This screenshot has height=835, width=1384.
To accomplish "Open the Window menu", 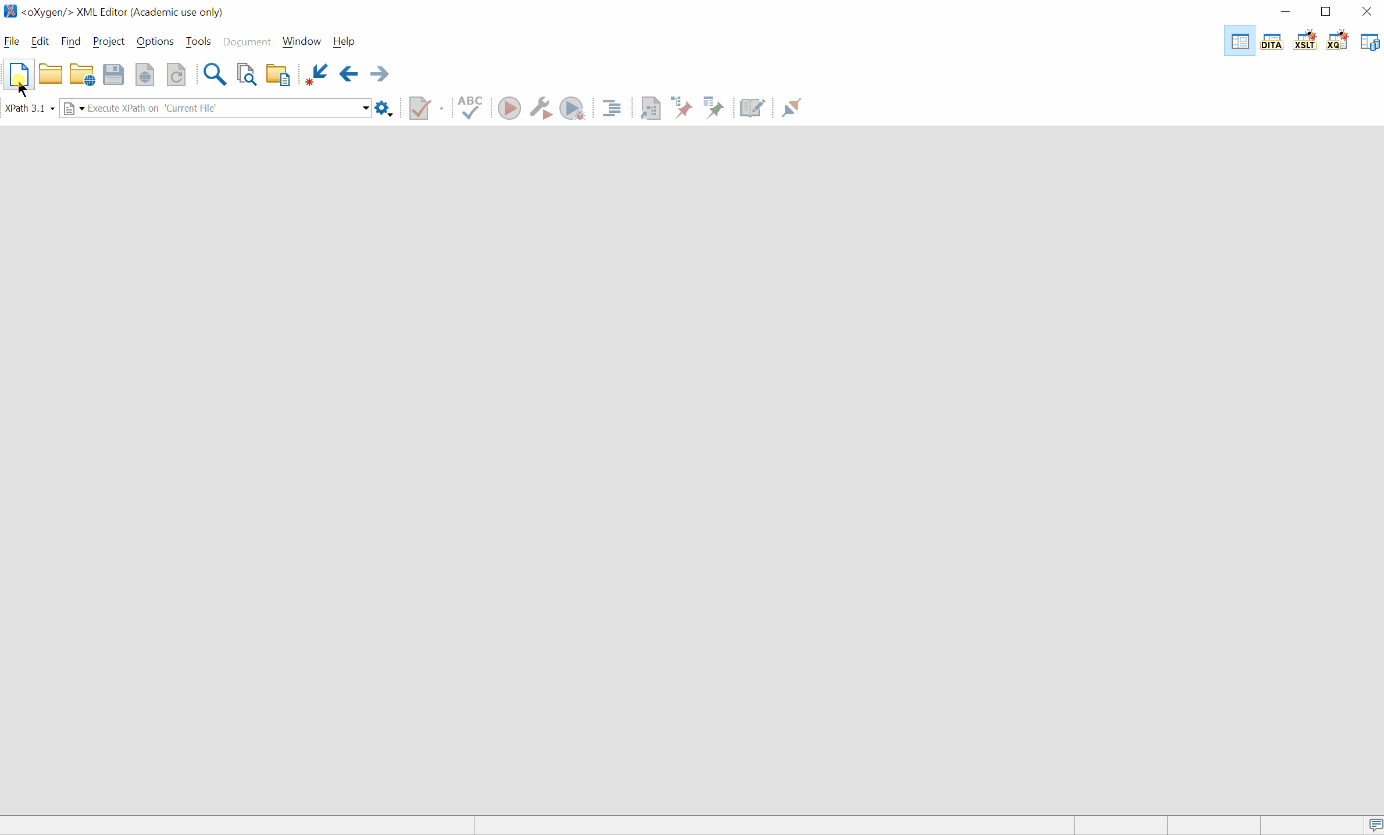I will 302,41.
